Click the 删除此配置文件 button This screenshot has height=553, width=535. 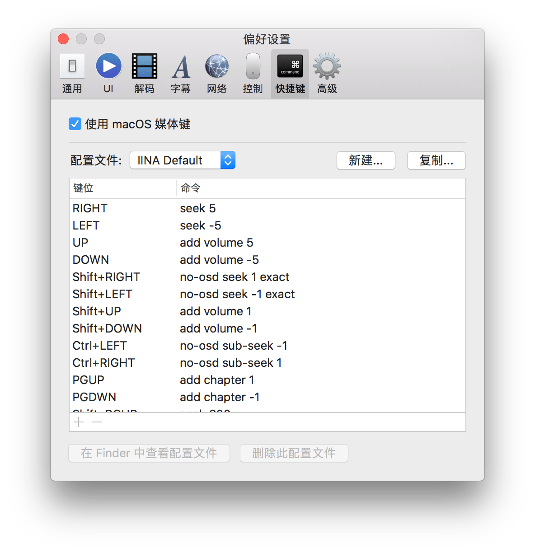click(294, 453)
